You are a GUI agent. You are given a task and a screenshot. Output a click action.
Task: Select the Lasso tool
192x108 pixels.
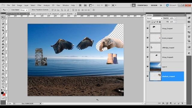tap(3, 24)
